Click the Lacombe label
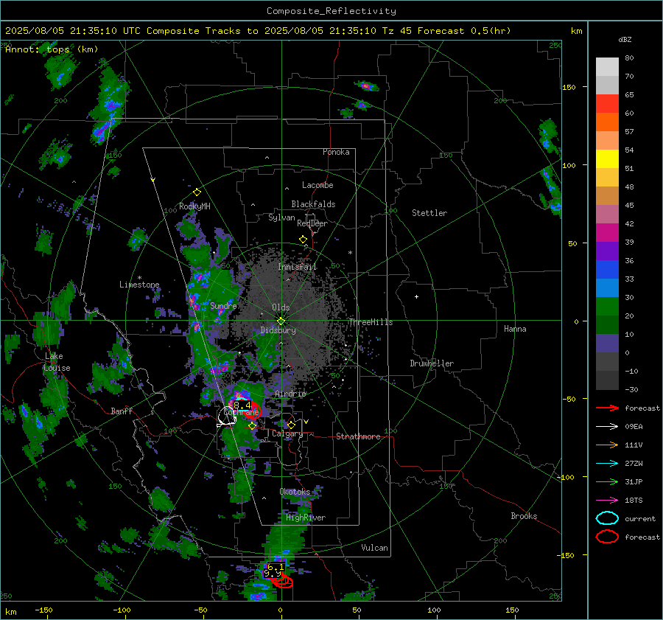The width and height of the screenshot is (663, 620). coord(318,185)
